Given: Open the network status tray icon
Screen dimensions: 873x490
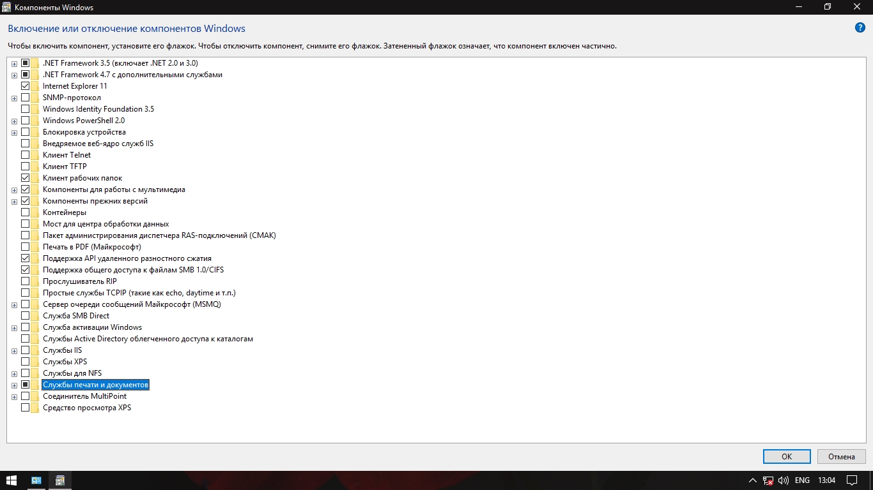Looking at the screenshot, I should coord(768,480).
